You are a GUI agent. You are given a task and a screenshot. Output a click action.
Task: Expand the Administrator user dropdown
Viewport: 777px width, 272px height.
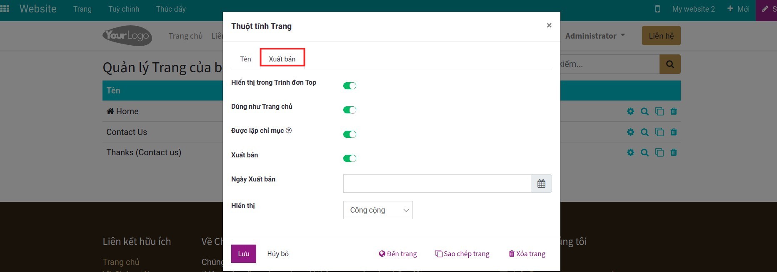595,36
